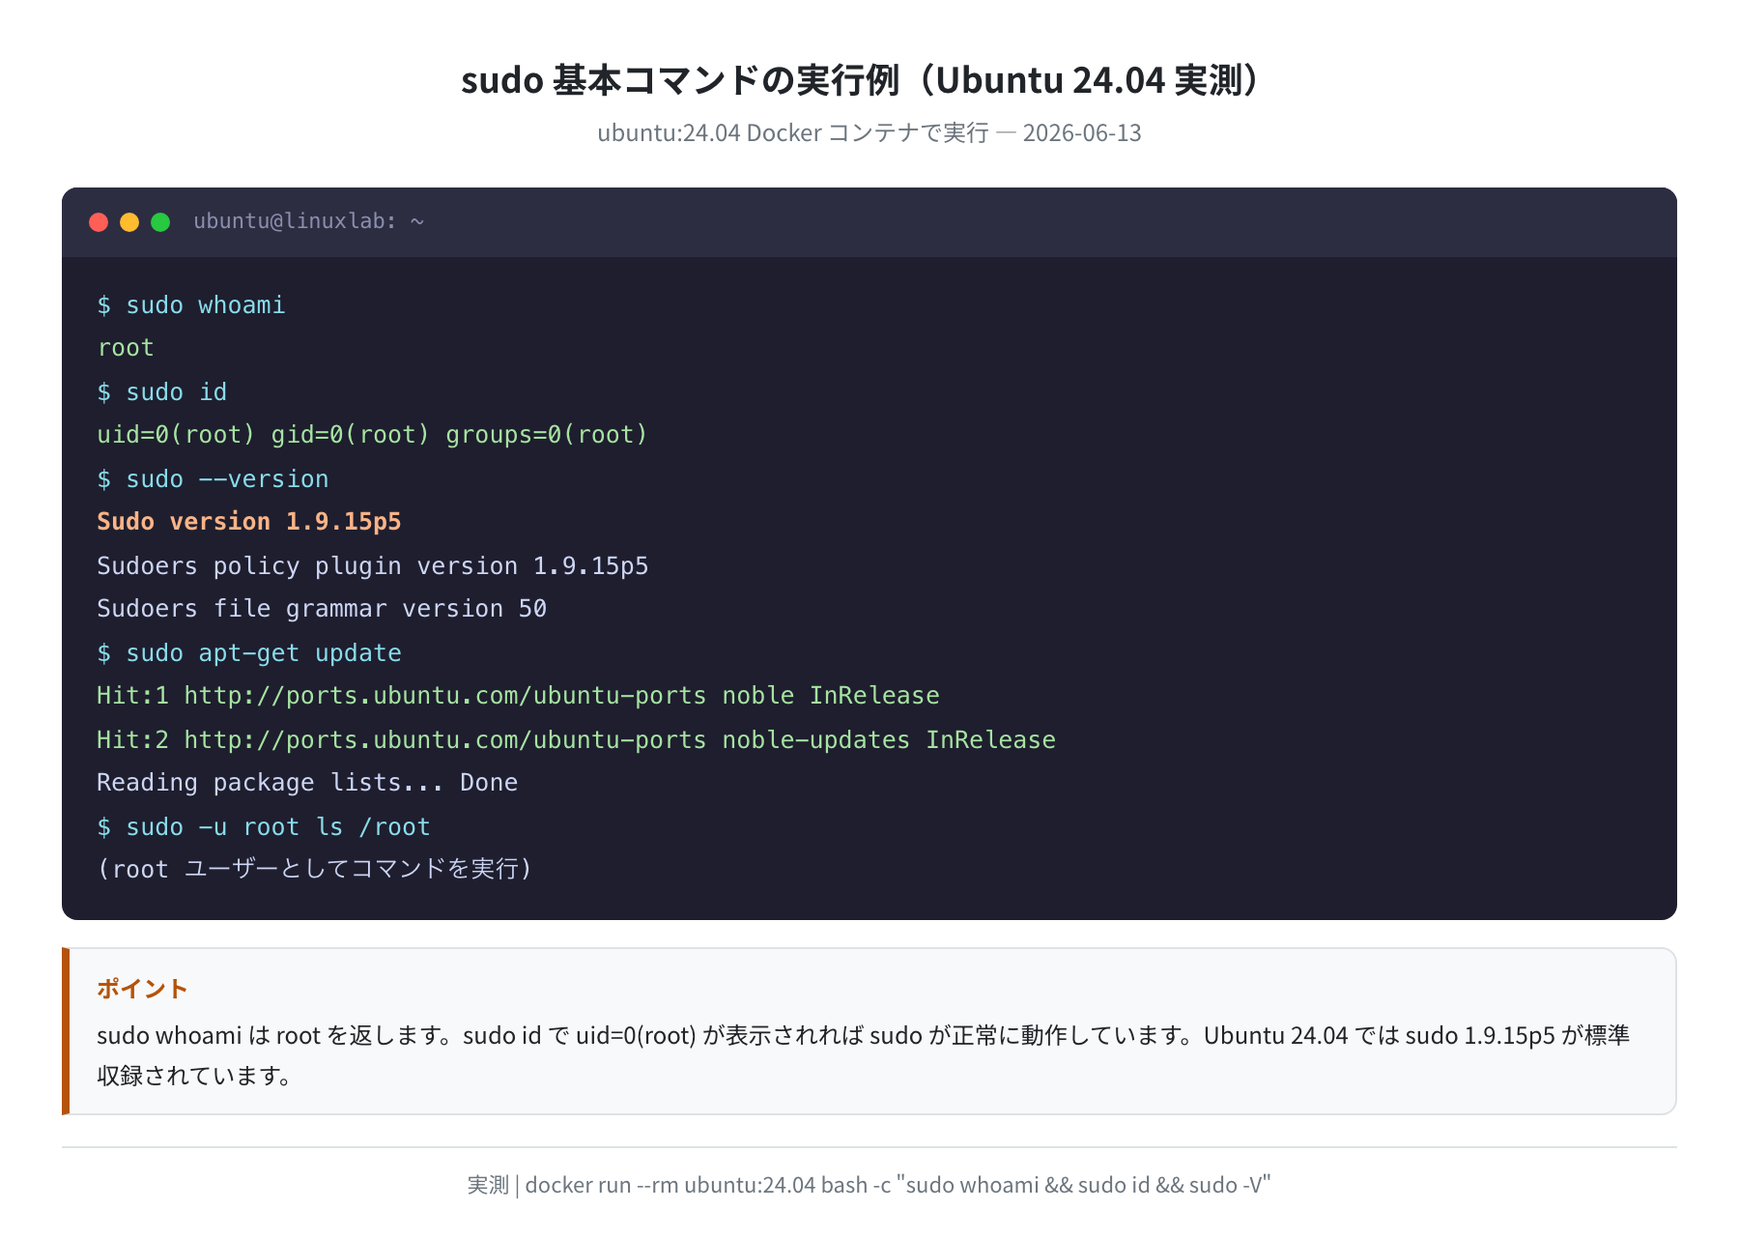Click the callout paragraph starting 'sudo whoami は root'

pyautogui.click(x=864, y=1055)
